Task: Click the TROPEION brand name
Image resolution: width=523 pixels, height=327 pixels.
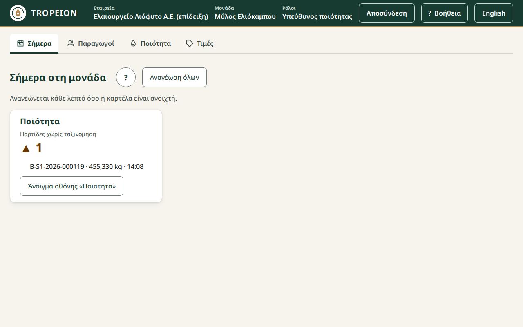Action: [54, 13]
